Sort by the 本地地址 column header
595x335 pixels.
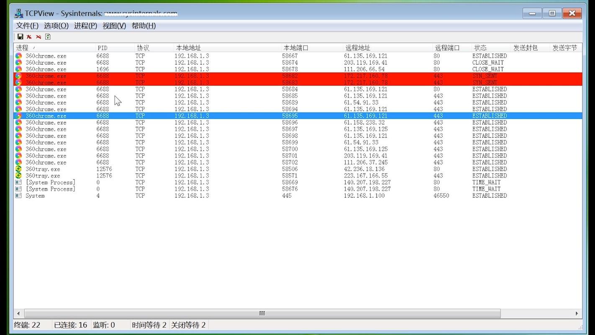227,48
